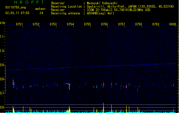This screenshot has width=179, height=113.
Task: Click the 0758 time marker
Action: point(139,24)
